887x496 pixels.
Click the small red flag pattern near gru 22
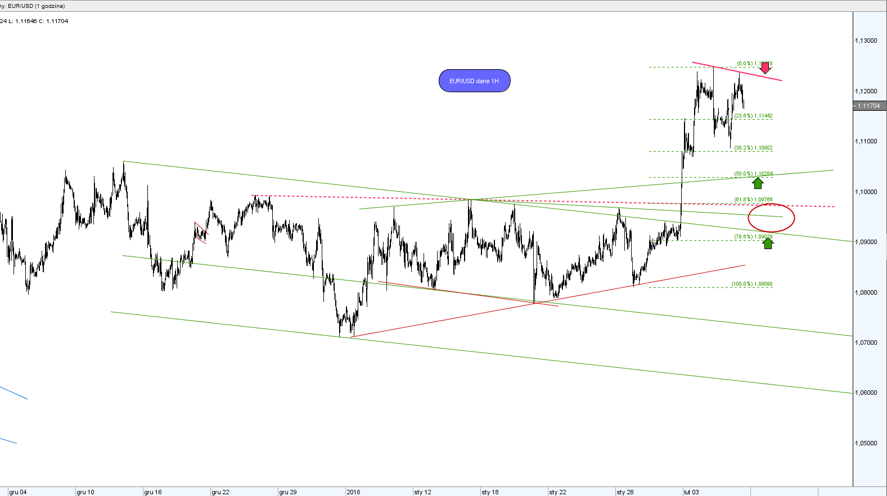(x=201, y=233)
